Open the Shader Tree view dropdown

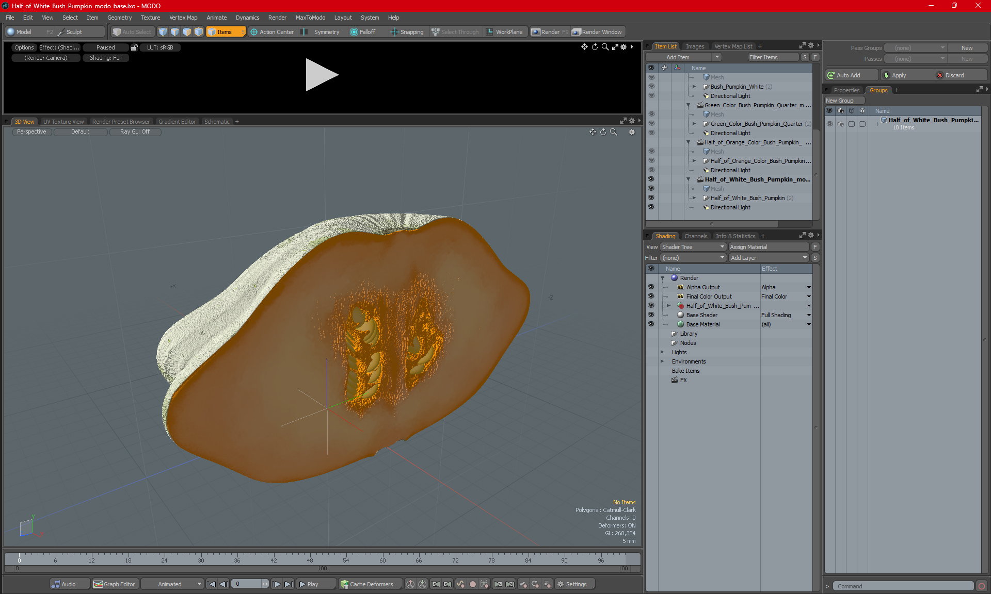693,247
